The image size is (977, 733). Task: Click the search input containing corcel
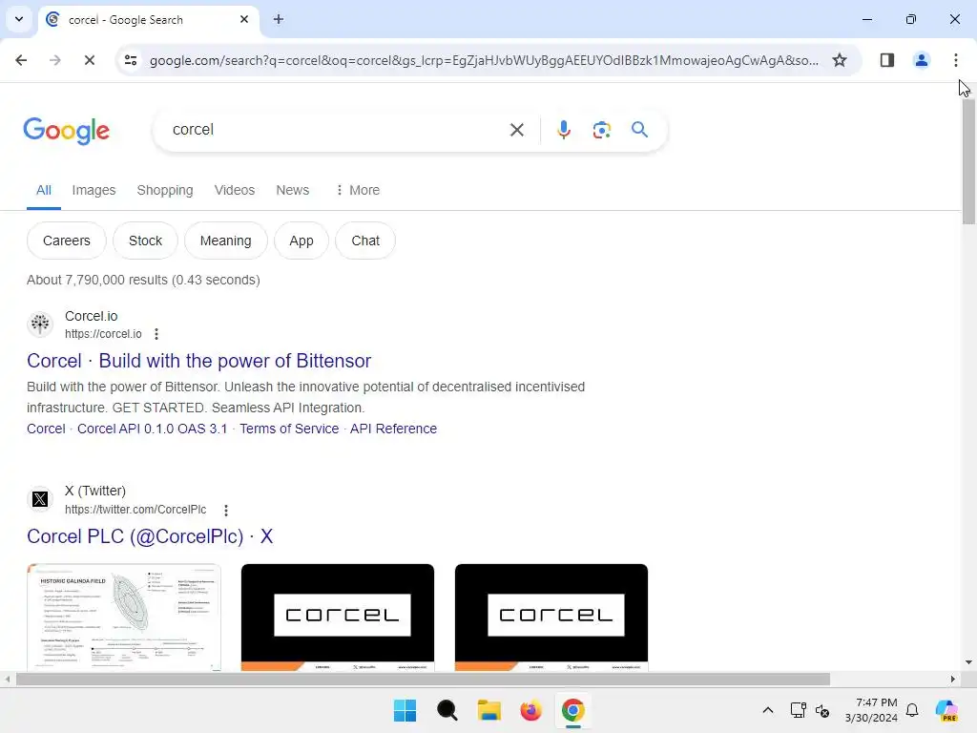point(337,130)
